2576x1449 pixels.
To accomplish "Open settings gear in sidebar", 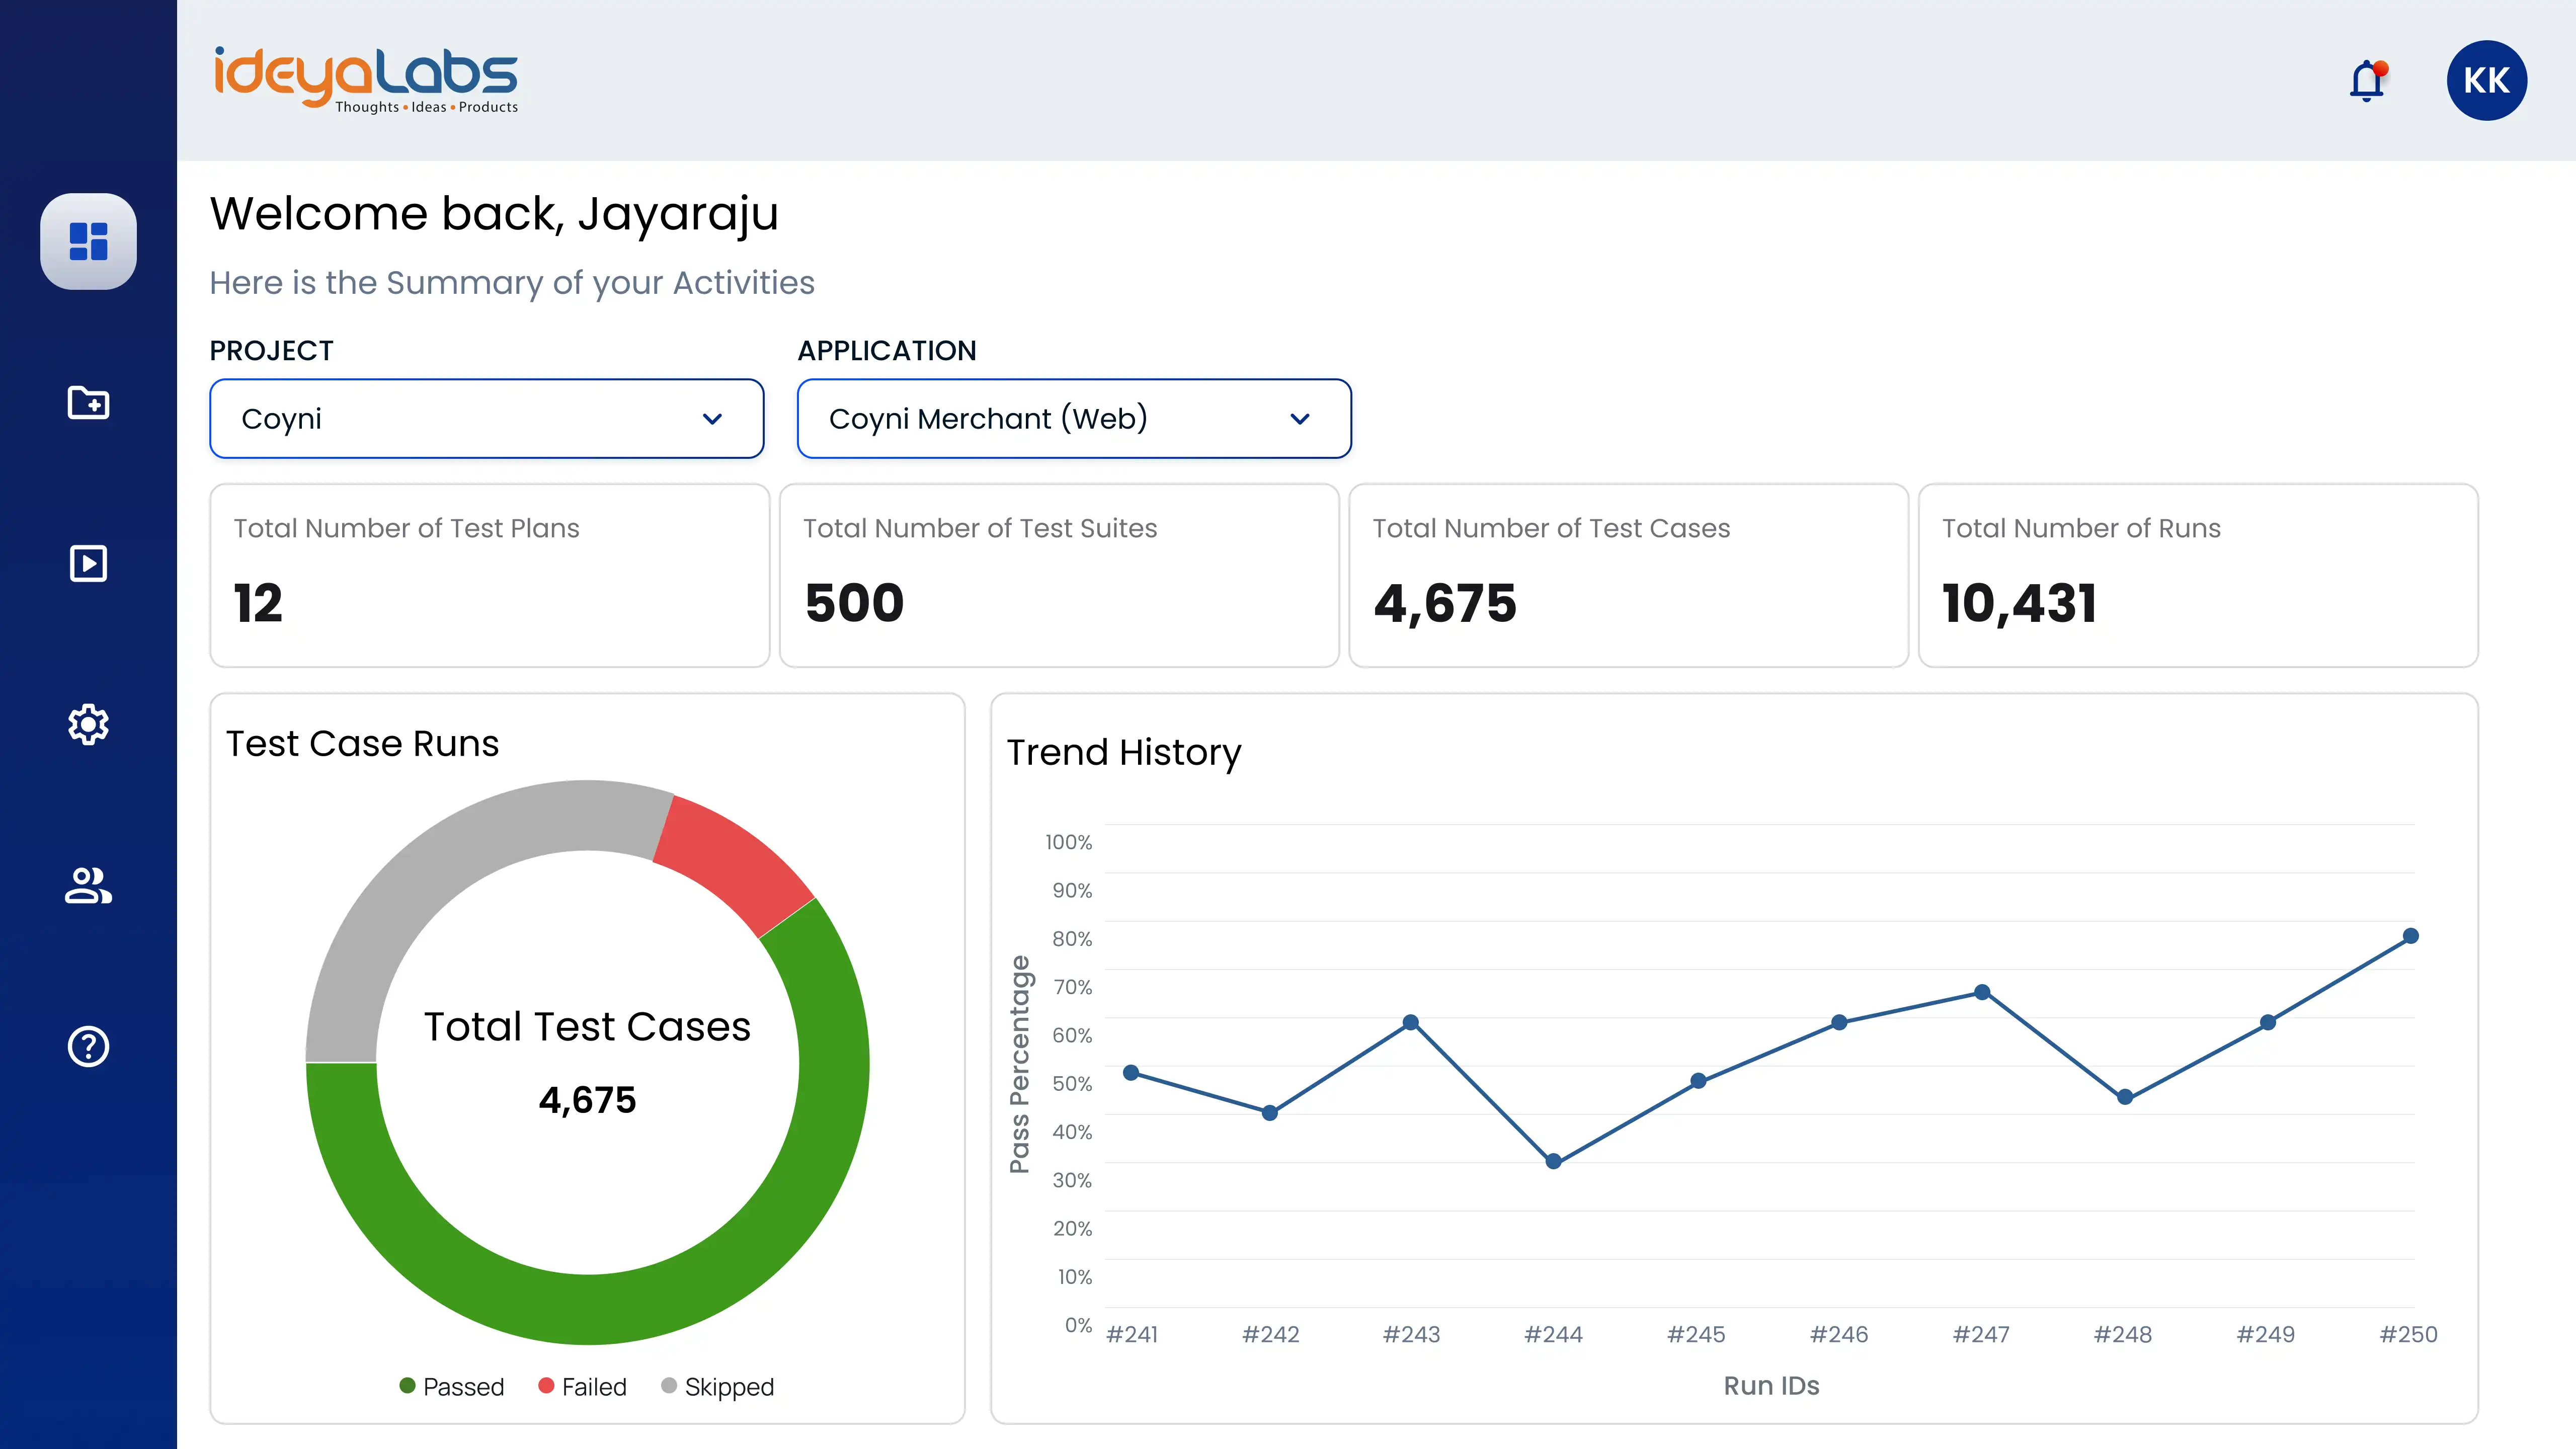I will [x=88, y=724].
